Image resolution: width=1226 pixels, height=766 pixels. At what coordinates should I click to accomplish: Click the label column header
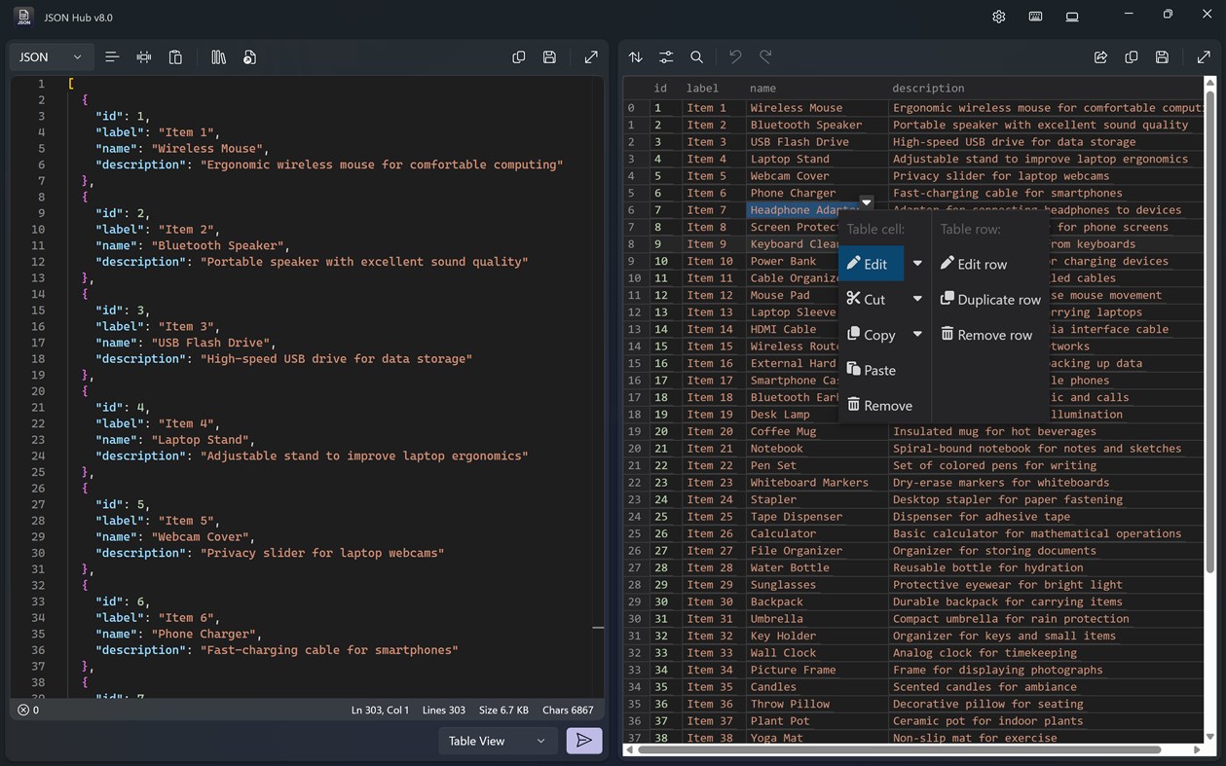point(702,88)
